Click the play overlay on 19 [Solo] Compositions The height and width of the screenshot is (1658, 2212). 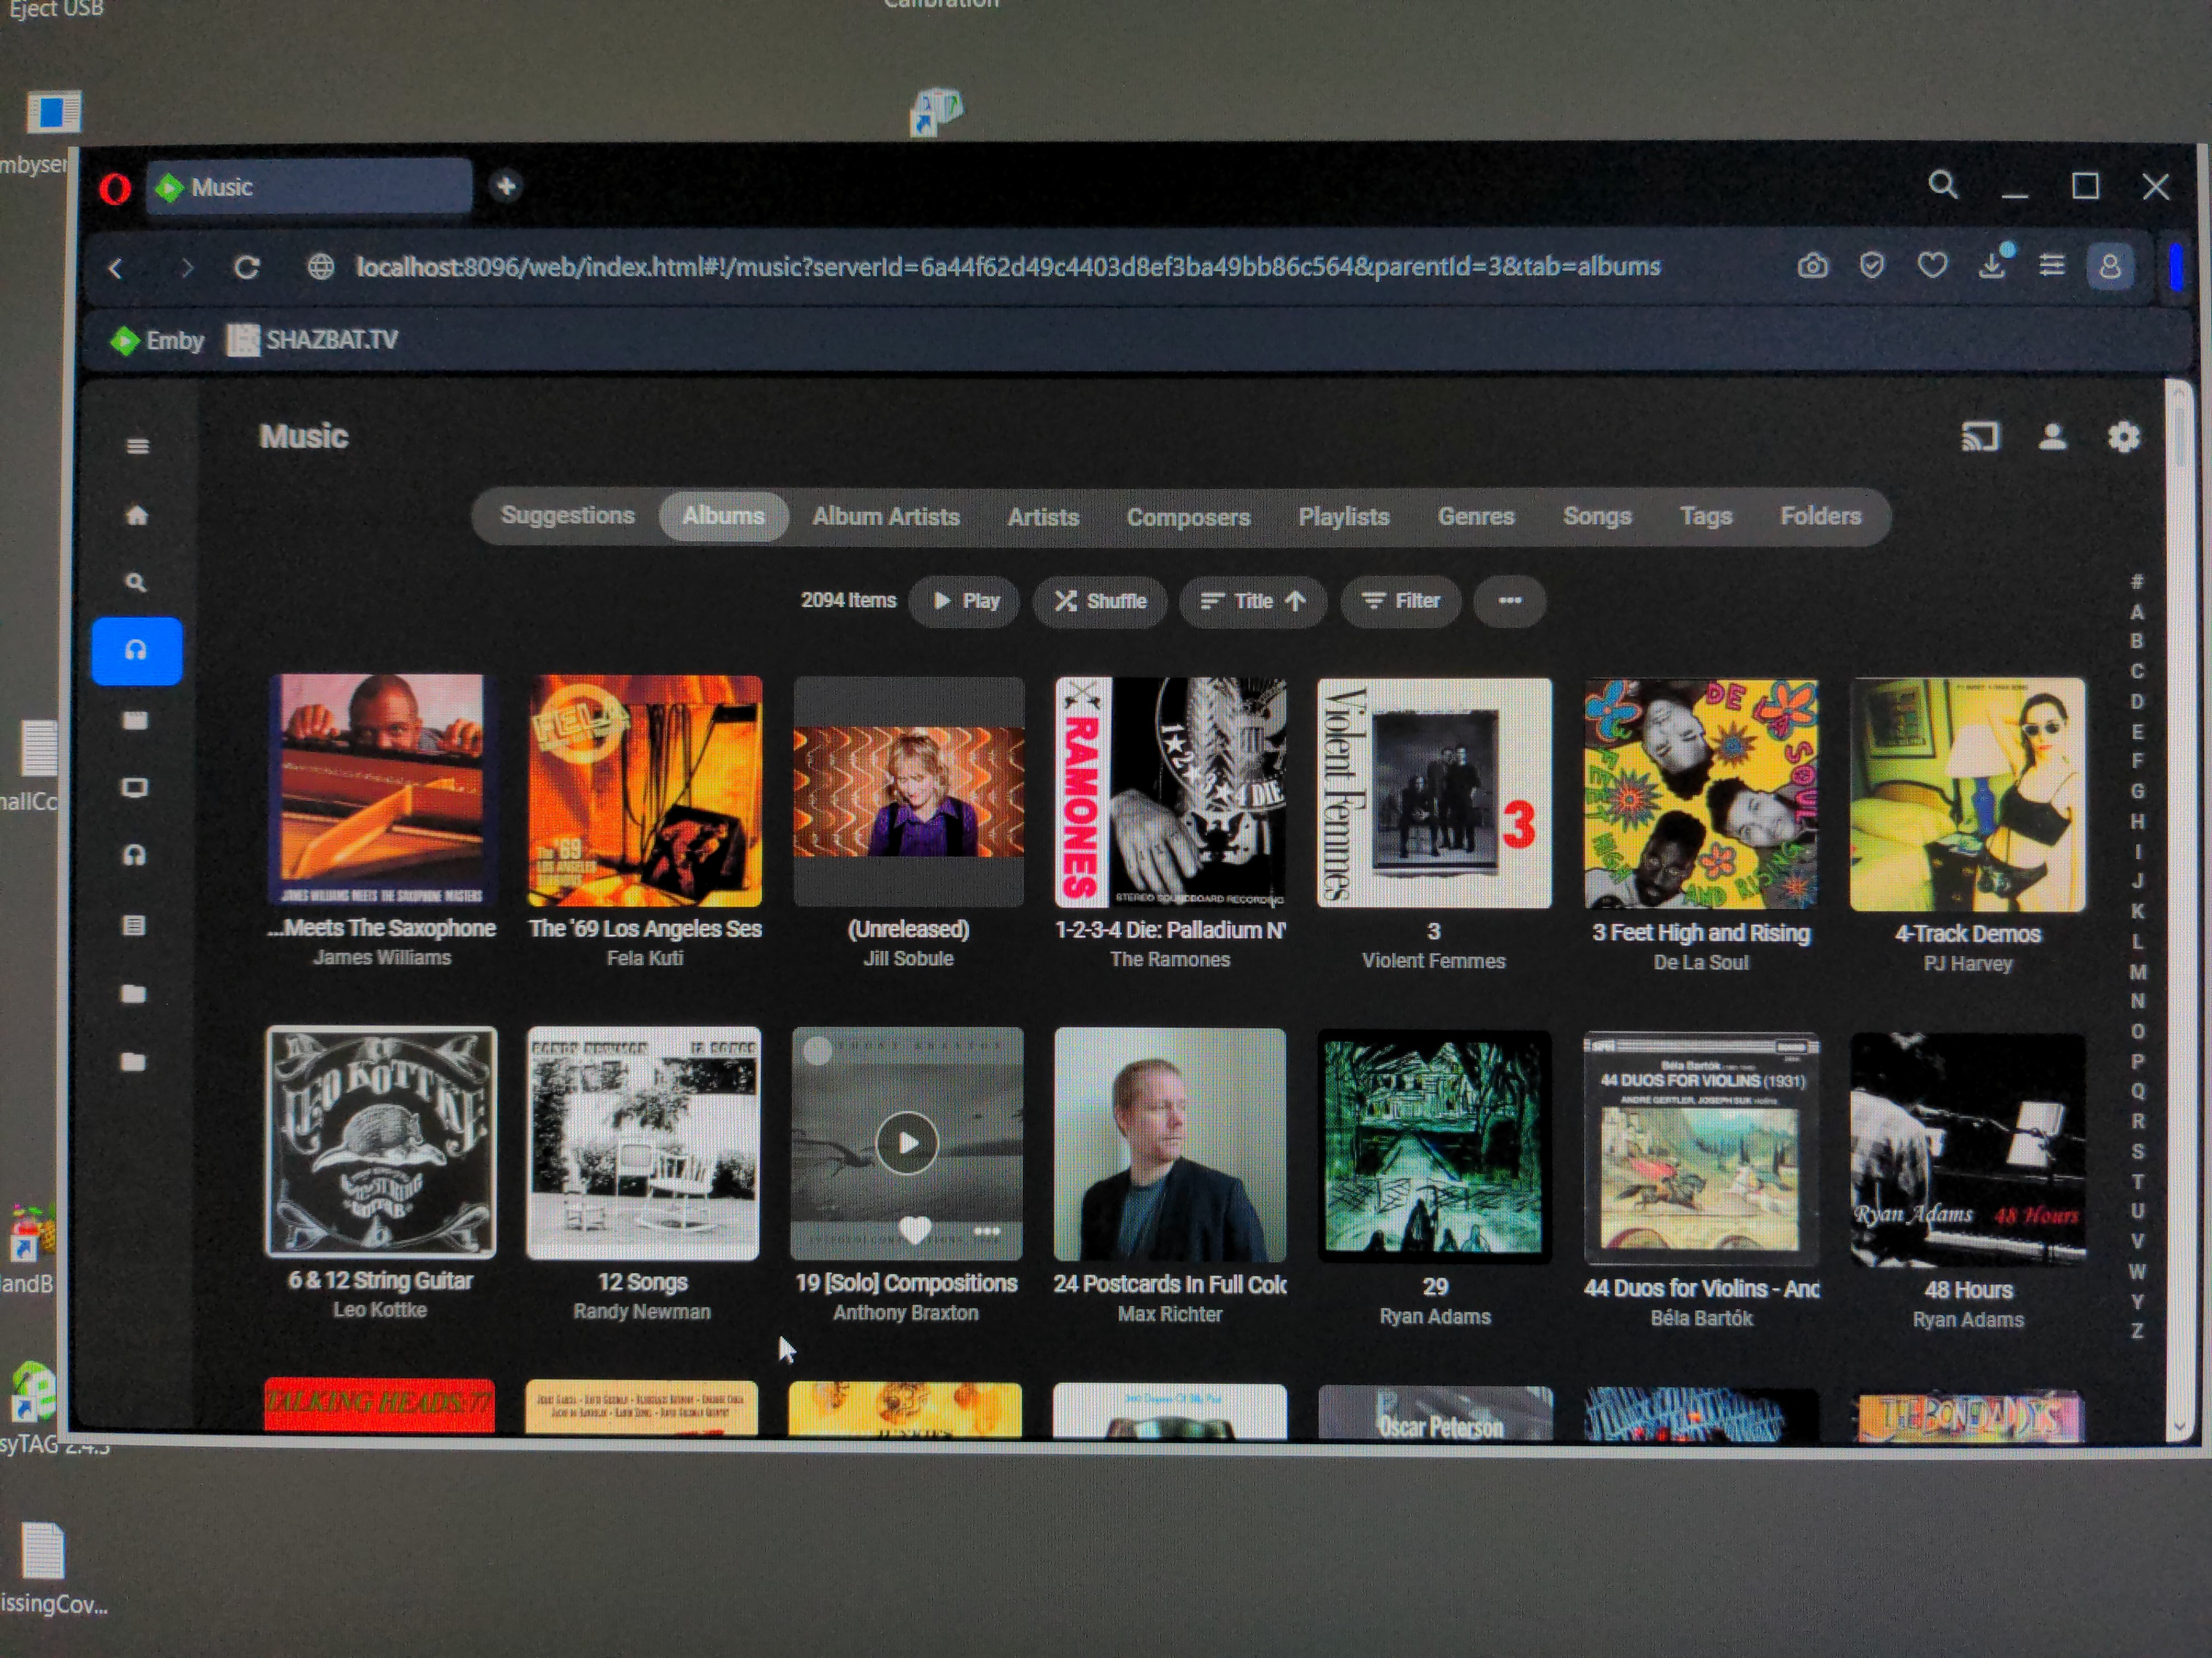pos(907,1142)
